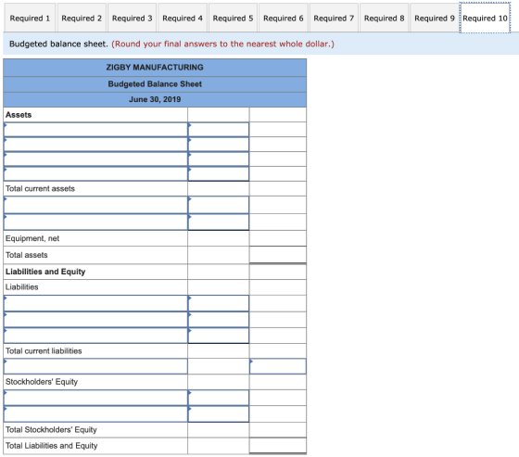
Task: Click amount field of first Stockholders' Equity row
Action: (x=219, y=398)
